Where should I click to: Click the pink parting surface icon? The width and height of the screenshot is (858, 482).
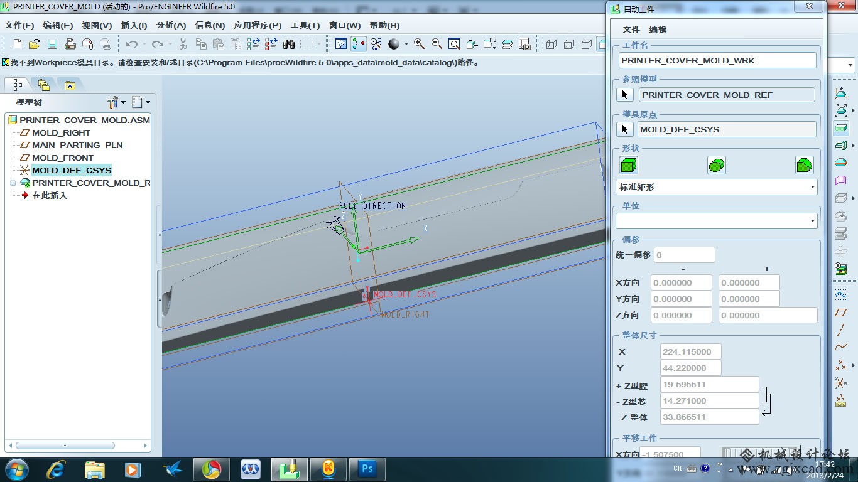pyautogui.click(x=841, y=181)
